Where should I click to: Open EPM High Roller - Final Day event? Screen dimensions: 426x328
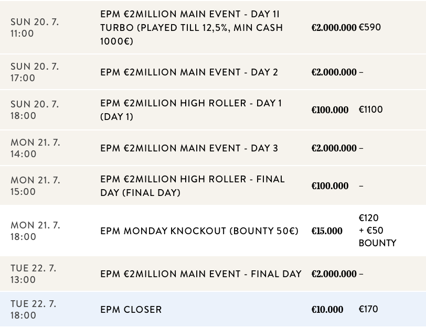click(193, 185)
